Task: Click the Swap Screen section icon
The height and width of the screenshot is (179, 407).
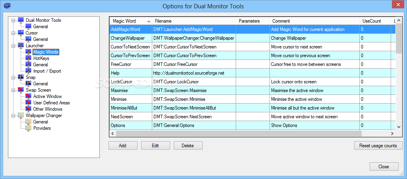Action: coord(21,90)
